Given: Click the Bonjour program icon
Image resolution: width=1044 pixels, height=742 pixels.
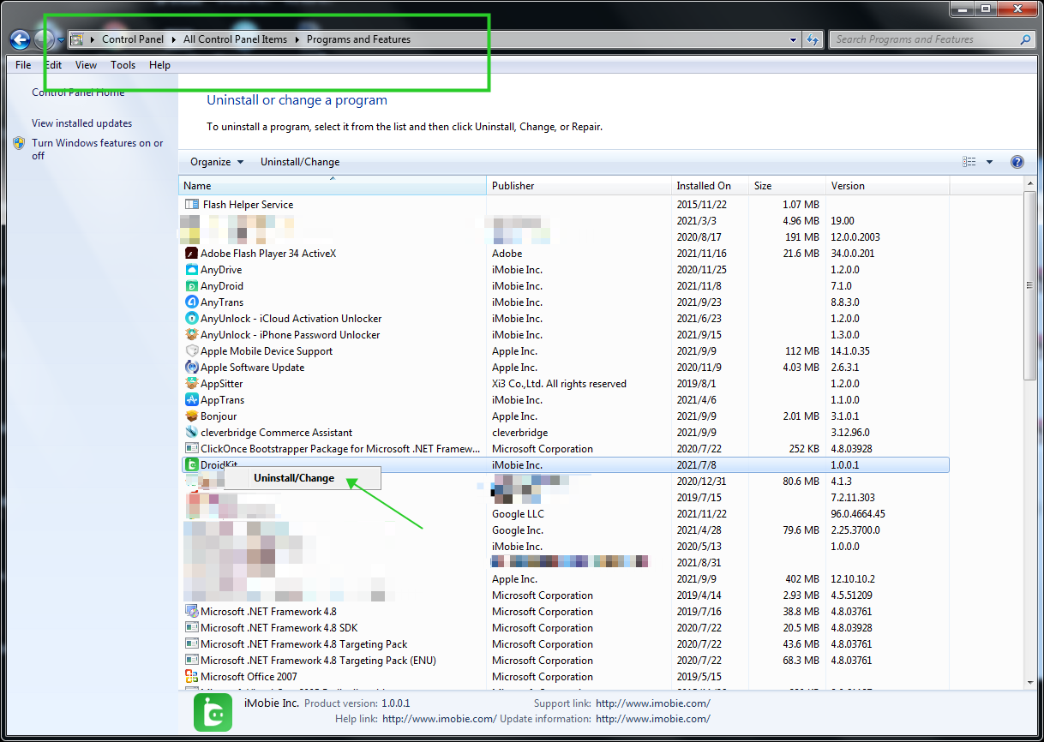Looking at the screenshot, I should [x=192, y=416].
